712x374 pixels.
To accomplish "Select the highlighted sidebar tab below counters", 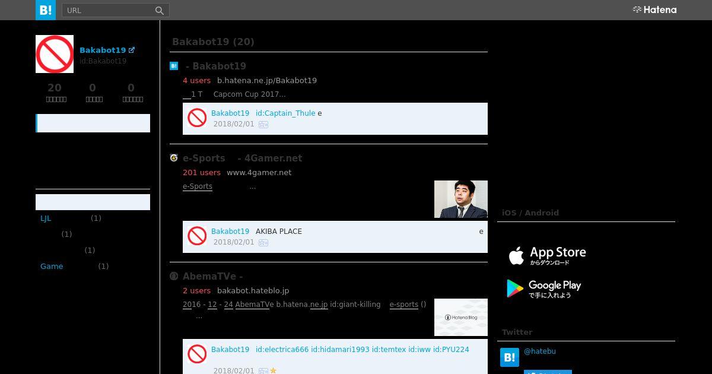I will click(93, 123).
